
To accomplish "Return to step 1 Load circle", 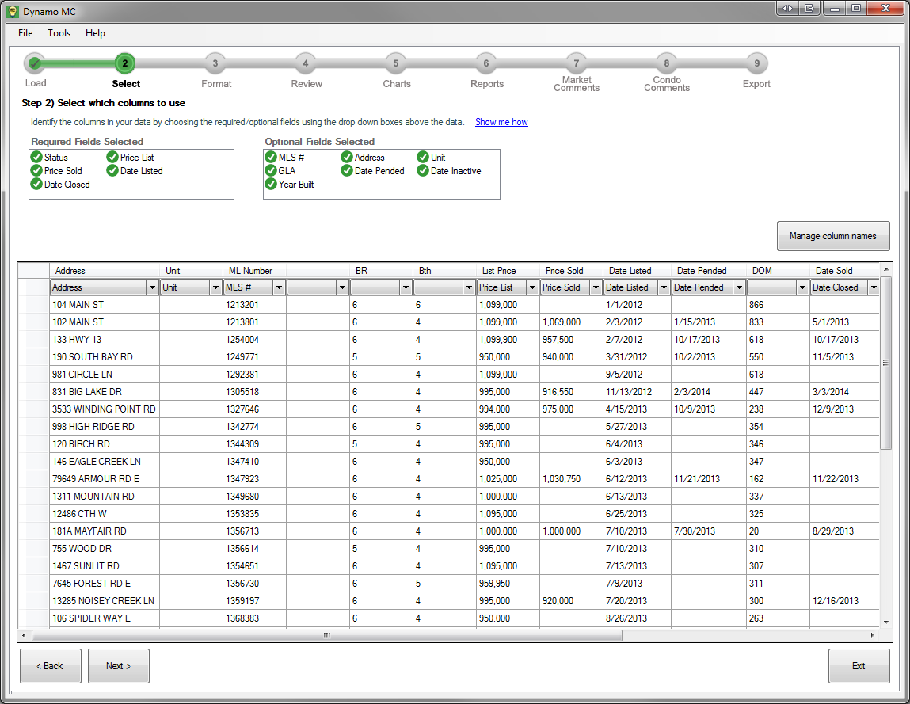I will 35,63.
